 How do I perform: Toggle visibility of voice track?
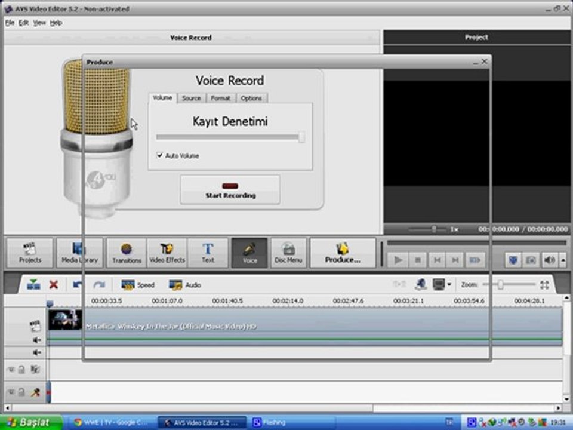coord(11,392)
